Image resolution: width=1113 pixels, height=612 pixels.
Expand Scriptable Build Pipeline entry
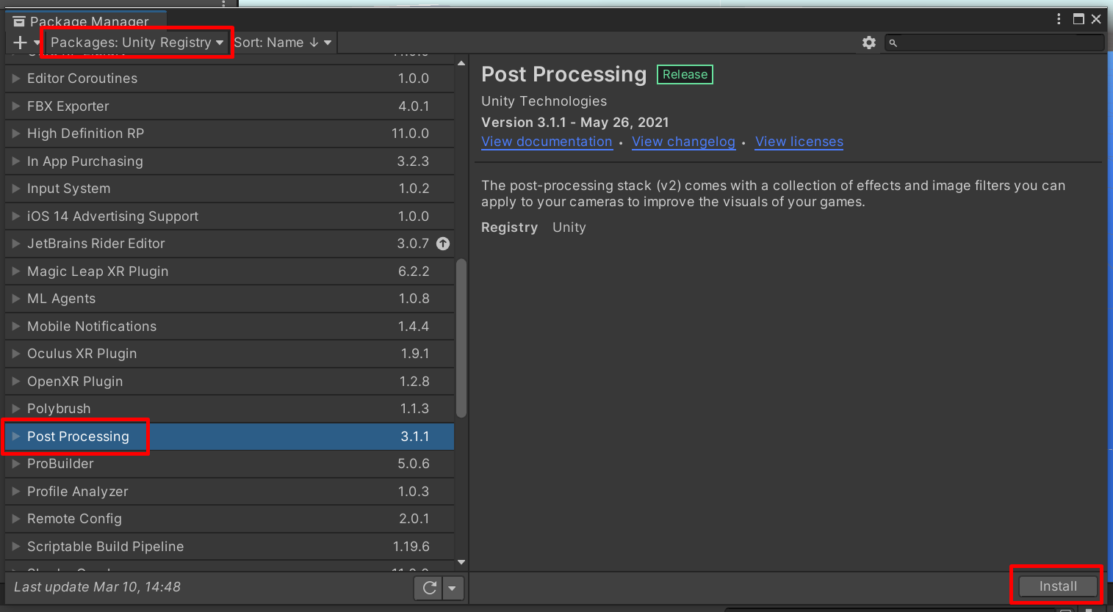pyautogui.click(x=16, y=546)
